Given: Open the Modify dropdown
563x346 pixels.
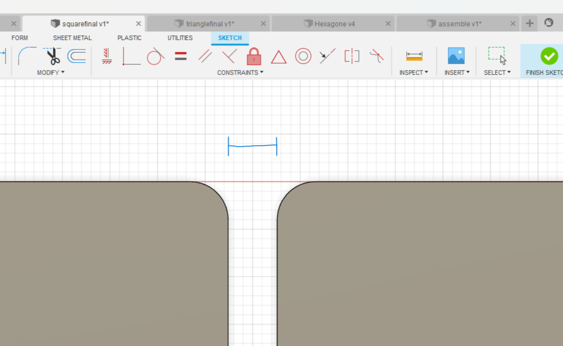Looking at the screenshot, I should [51, 72].
